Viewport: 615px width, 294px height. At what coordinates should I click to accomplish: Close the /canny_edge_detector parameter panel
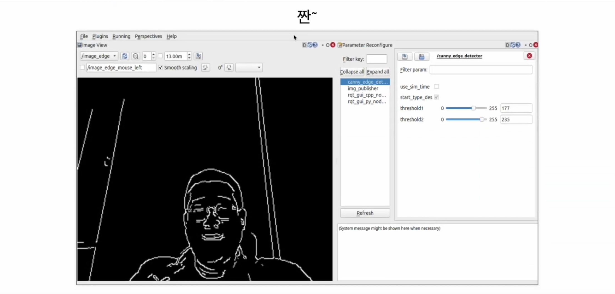pos(529,56)
